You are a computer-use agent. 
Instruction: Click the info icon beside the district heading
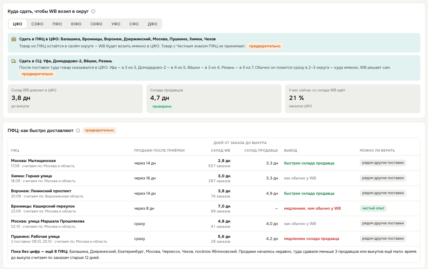pyautogui.click(x=93, y=11)
